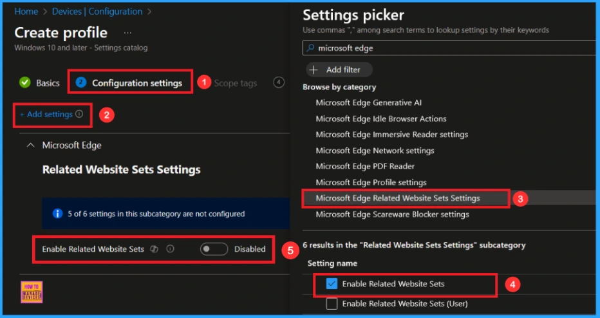The image size is (600, 318).
Task: Select Microsoft Edge Immersive Reader settings category
Action: pyautogui.click(x=392, y=135)
